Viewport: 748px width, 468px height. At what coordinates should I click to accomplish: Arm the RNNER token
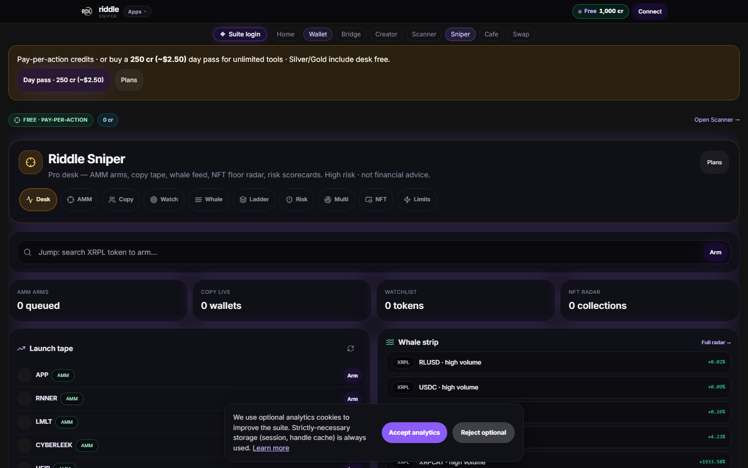click(352, 399)
